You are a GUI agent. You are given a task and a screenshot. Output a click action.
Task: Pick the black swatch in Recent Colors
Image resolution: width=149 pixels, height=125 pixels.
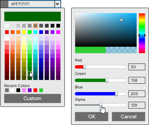coord(18,90)
